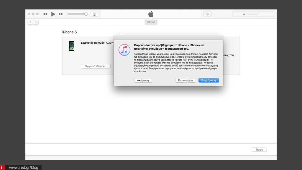Viewport: 302px width, 170px height.
Task: Click the Apple logo in the toolbar
Action: pyautogui.click(x=151, y=14)
